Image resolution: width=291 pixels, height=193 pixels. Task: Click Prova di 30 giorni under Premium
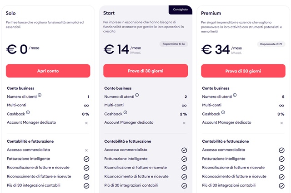point(243,71)
